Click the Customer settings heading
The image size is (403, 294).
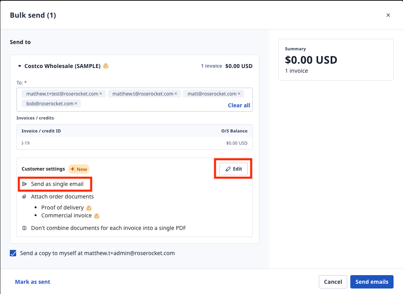[43, 169]
